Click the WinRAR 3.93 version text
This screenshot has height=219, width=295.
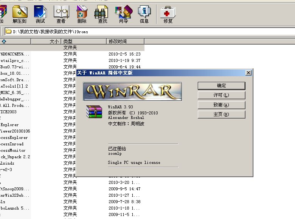tap(120, 107)
